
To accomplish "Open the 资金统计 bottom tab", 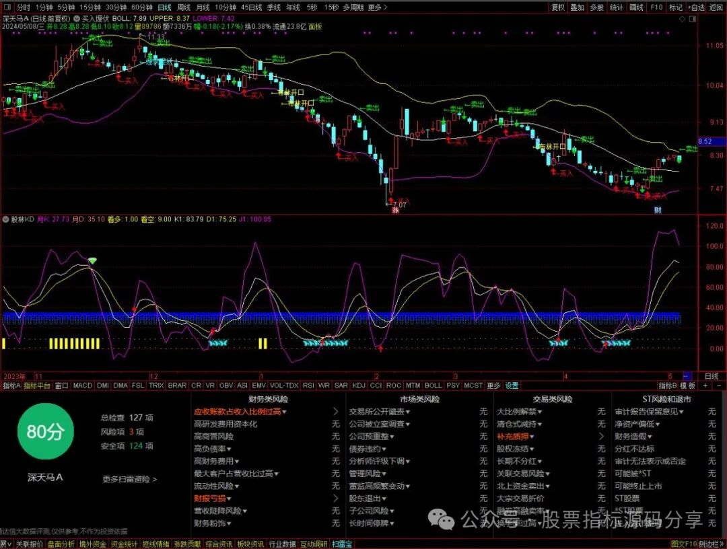I will pos(124,544).
